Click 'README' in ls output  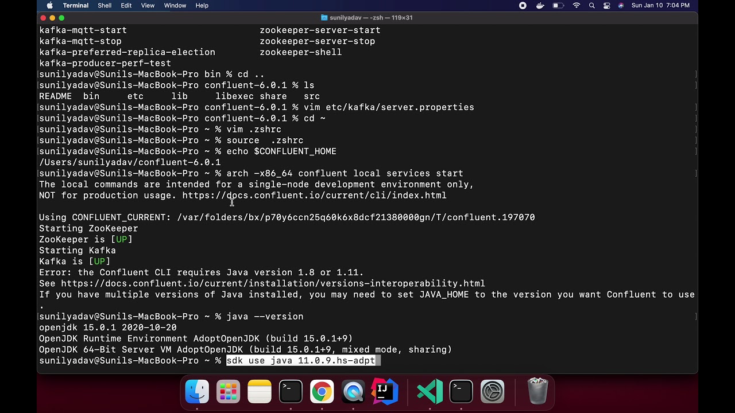coord(56,96)
